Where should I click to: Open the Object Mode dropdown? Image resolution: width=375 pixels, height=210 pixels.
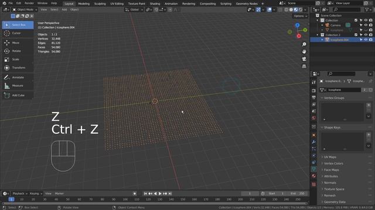coord(25,10)
